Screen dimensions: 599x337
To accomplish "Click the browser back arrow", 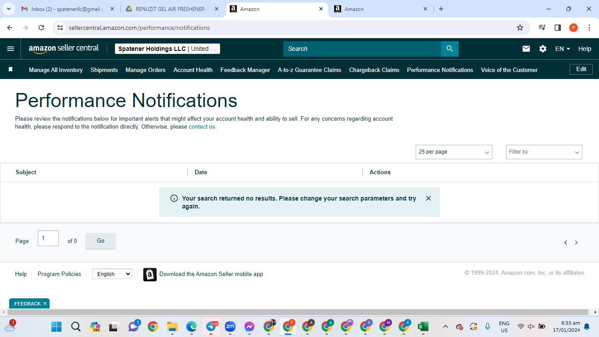I will click(x=10, y=28).
